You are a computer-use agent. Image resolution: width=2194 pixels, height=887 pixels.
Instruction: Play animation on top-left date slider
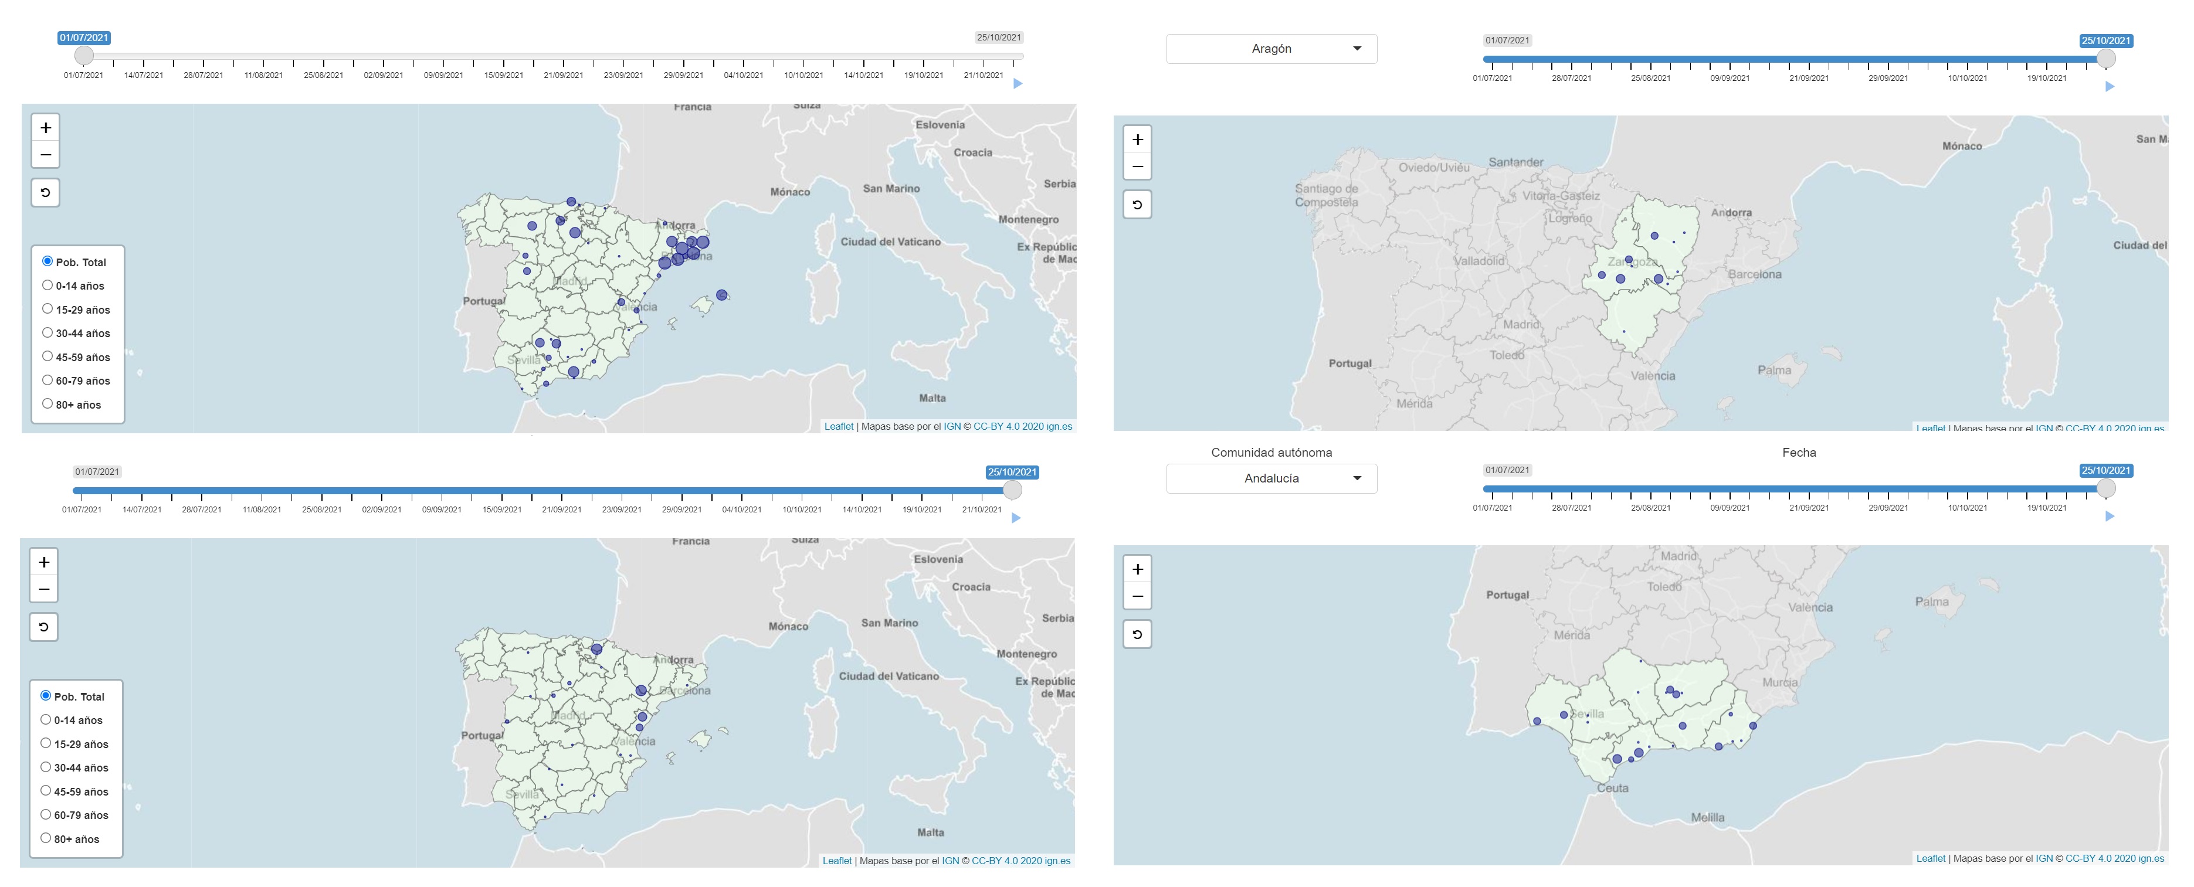click(1018, 83)
